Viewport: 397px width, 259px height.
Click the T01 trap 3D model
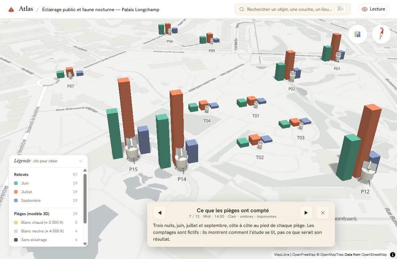point(256,104)
